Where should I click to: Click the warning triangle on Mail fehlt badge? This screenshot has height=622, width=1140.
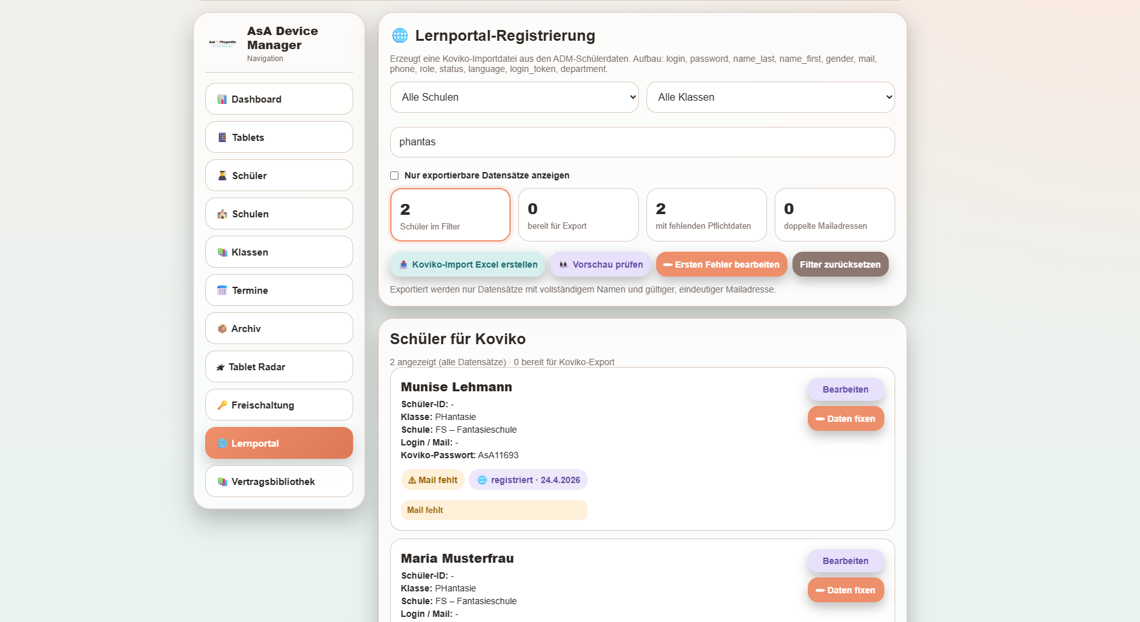click(x=412, y=481)
